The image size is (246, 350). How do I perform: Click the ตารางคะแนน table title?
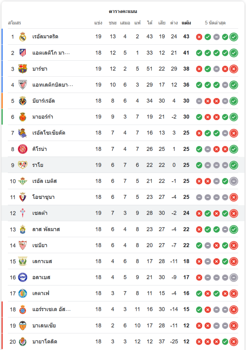pos(123,12)
